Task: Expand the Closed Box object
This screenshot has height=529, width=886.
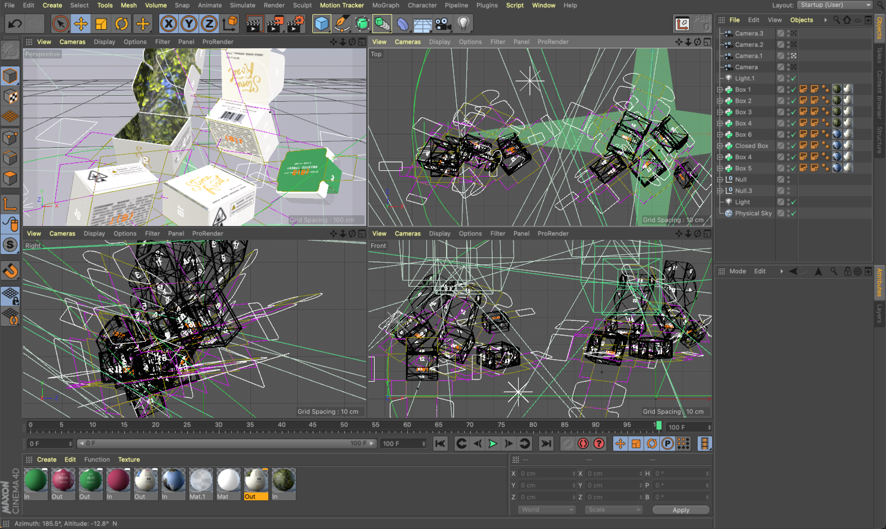Action: [x=720, y=146]
